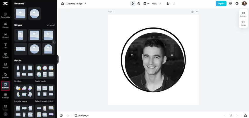
Task: Open the Background settings panel
Action: pos(243,14)
